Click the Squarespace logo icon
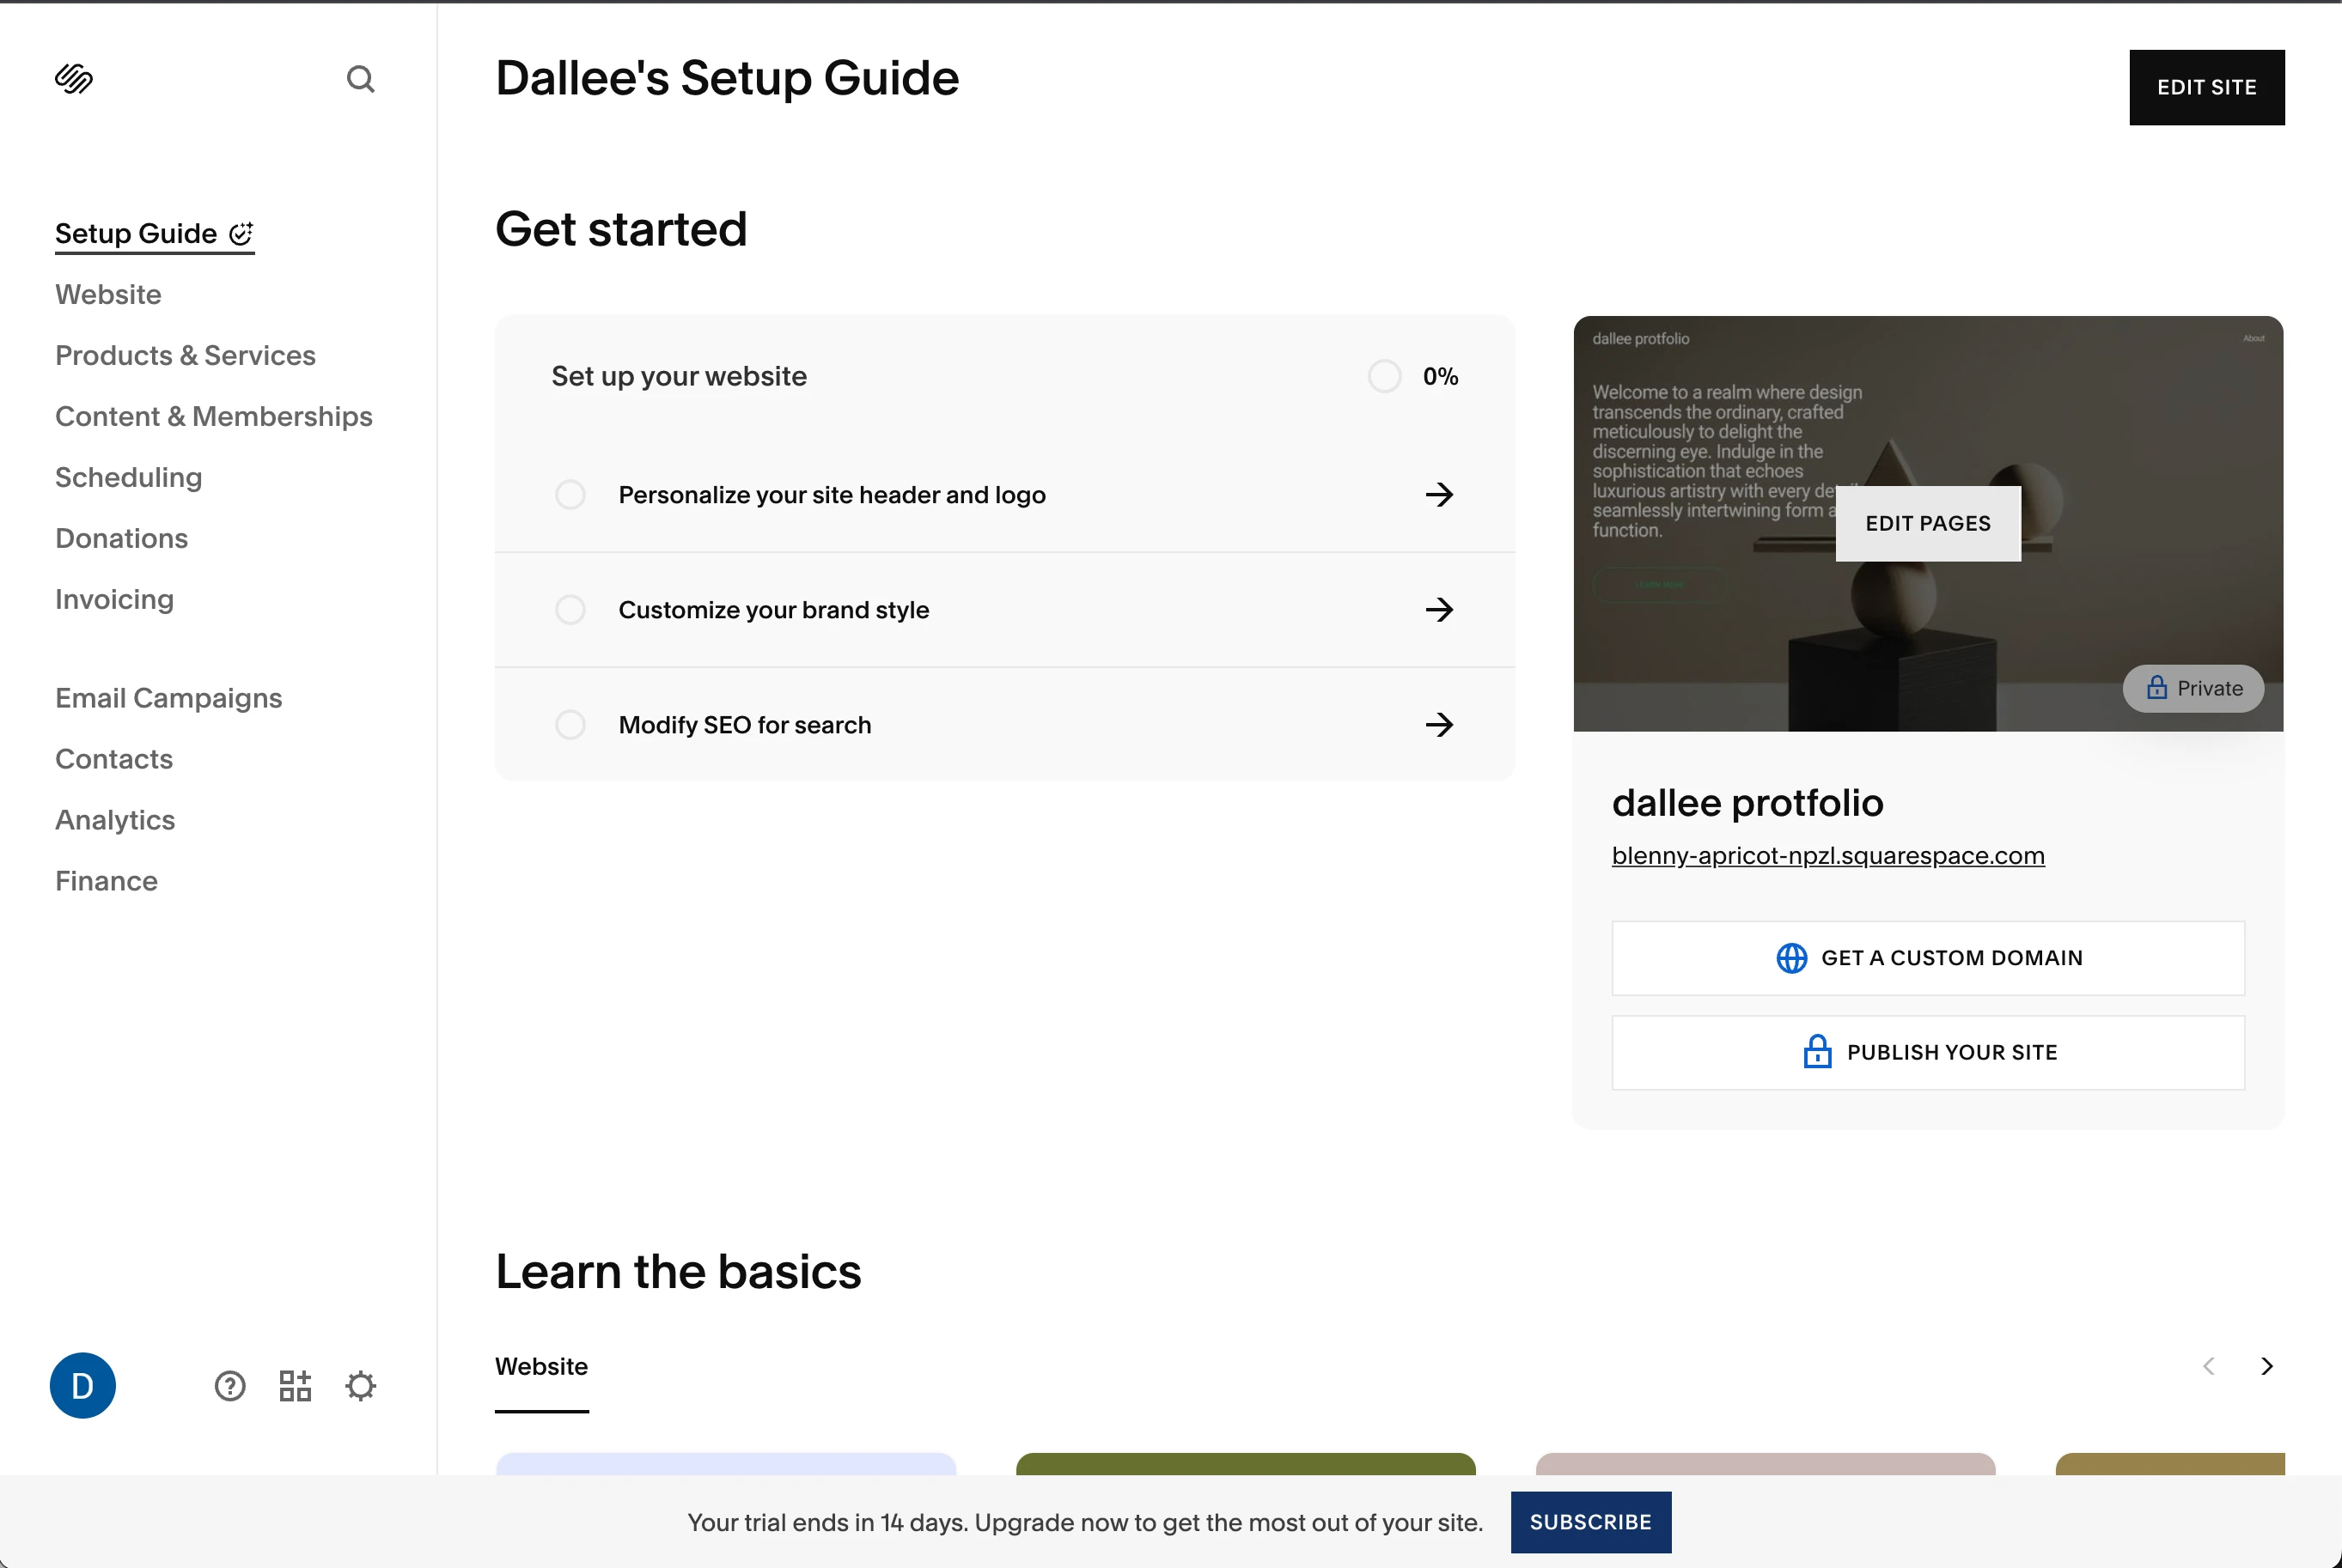2342x1568 pixels. pos(74,79)
